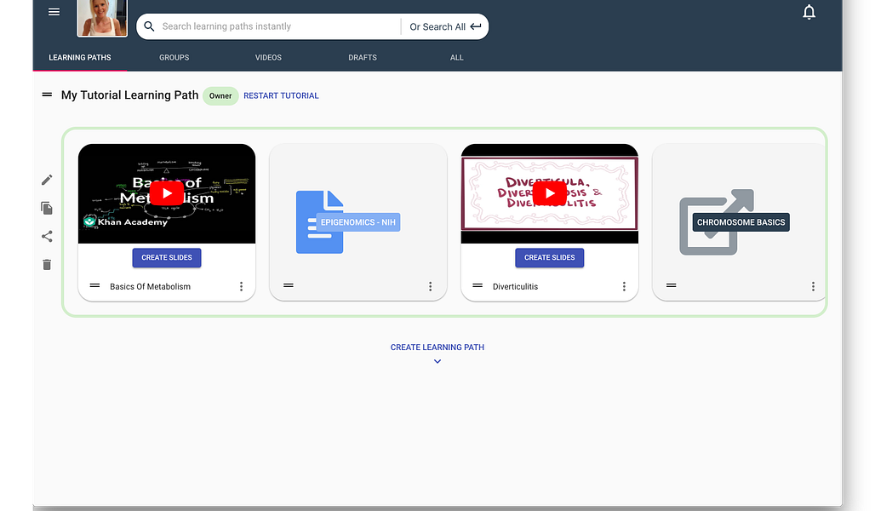This screenshot has height=511, width=875.
Task: Click drag handle on Diverticulitis card
Action: tap(478, 285)
